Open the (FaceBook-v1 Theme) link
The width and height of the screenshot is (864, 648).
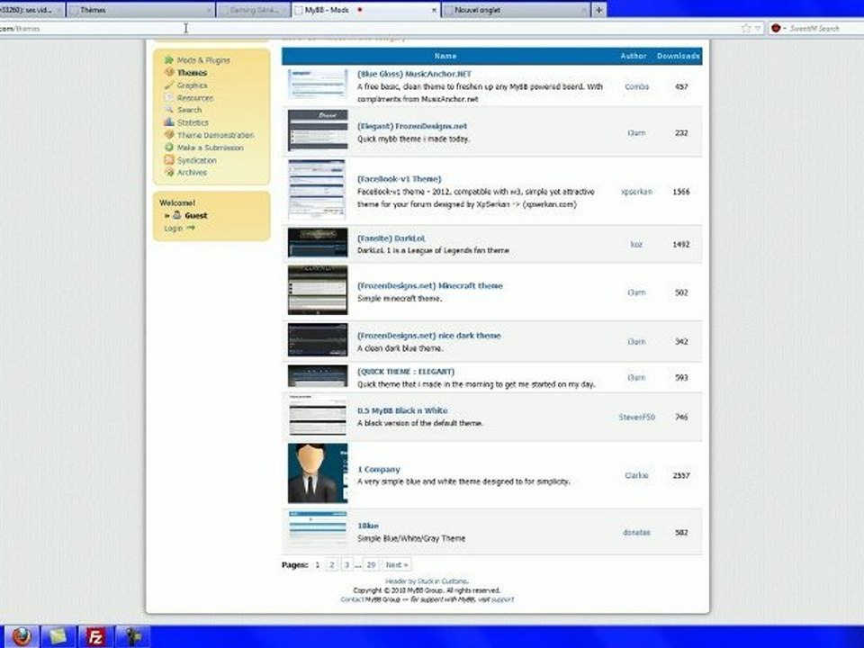pyautogui.click(x=399, y=179)
